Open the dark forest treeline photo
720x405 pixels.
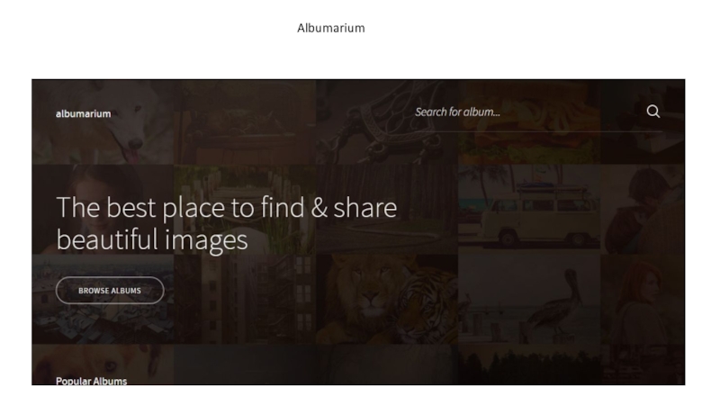(529, 364)
